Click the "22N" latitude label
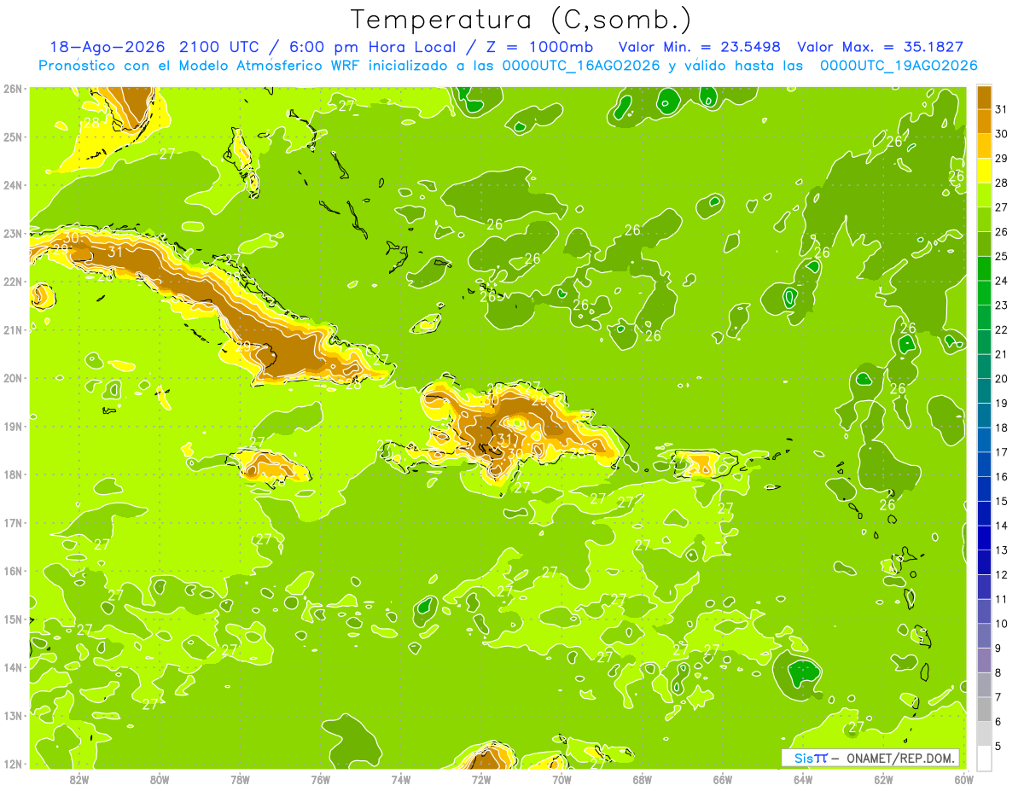This screenshot has height=791, width=1024. [x=13, y=282]
